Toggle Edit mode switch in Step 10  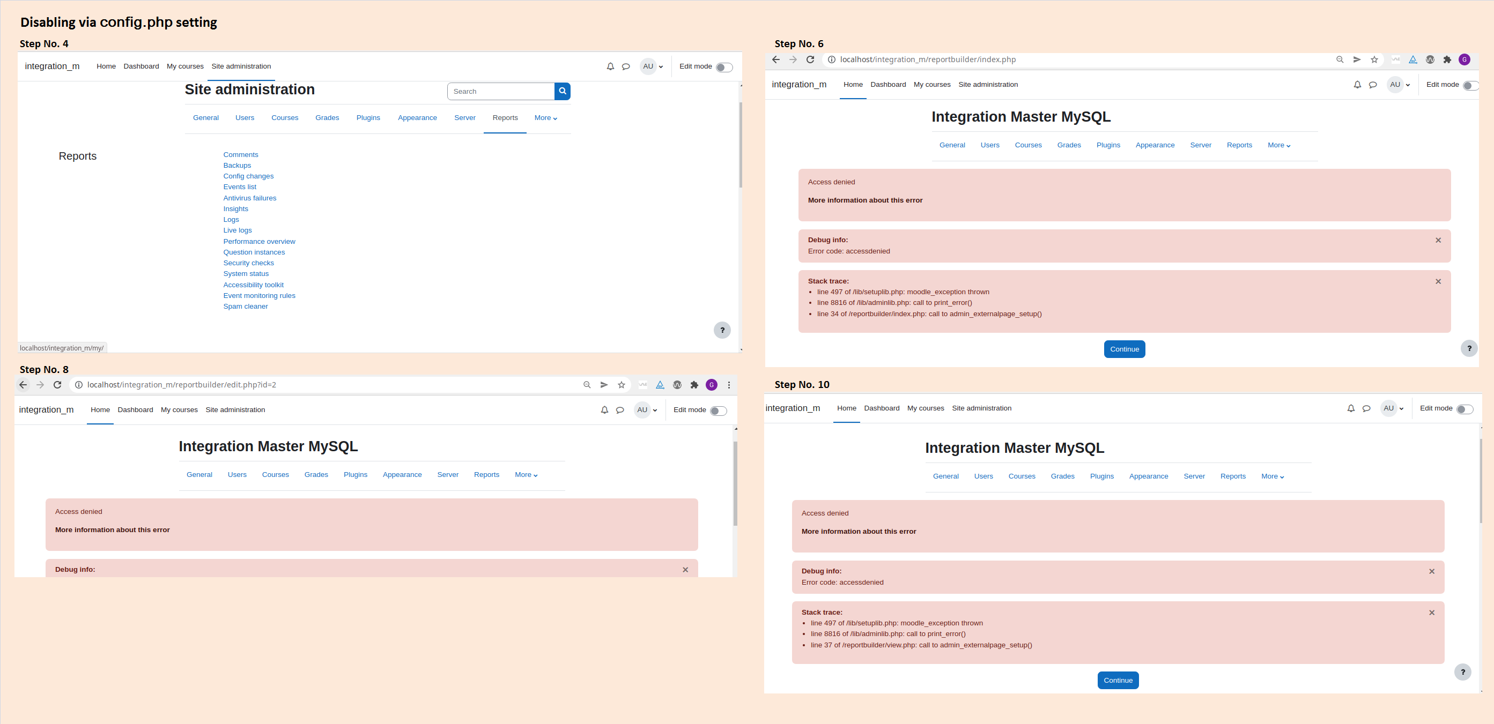pos(1465,410)
